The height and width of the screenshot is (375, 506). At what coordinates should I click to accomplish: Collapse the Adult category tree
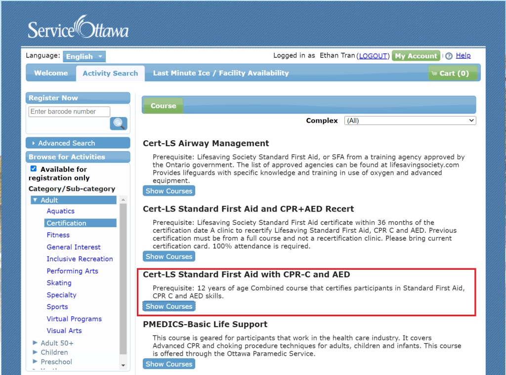35,200
